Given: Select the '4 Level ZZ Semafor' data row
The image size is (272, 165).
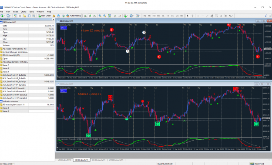Looking at the screenshot, I should 27,62.
